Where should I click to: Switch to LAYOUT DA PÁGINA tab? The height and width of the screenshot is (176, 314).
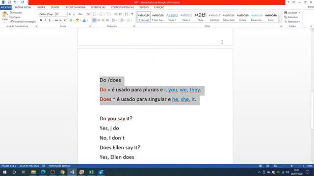(x=75, y=7)
